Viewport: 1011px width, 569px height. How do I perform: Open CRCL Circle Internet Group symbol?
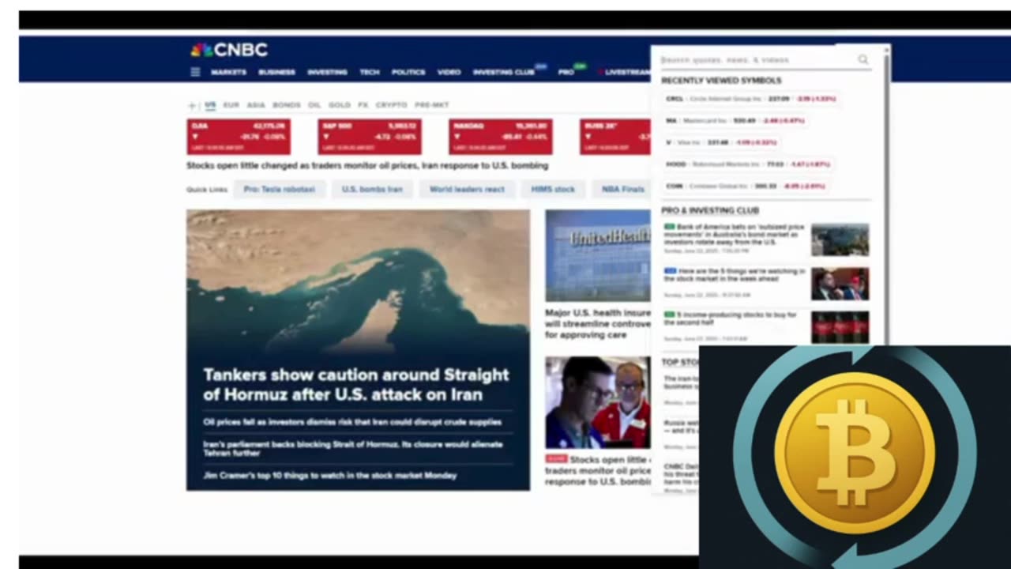click(x=751, y=99)
